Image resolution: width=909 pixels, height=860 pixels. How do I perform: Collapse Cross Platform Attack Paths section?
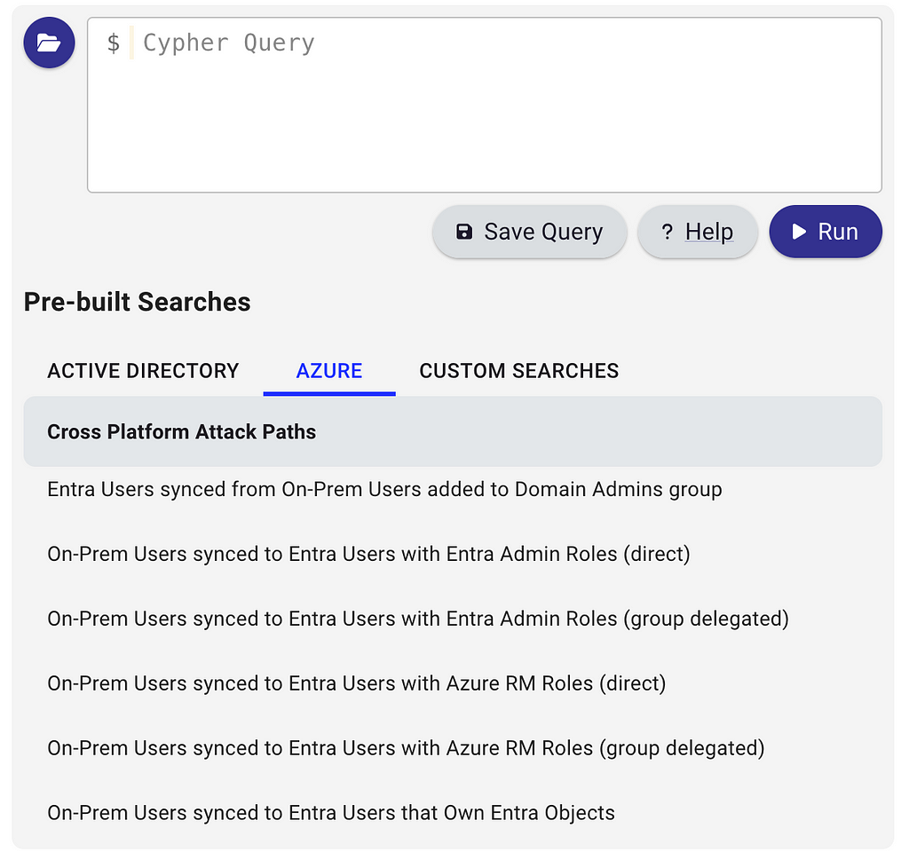pos(453,431)
